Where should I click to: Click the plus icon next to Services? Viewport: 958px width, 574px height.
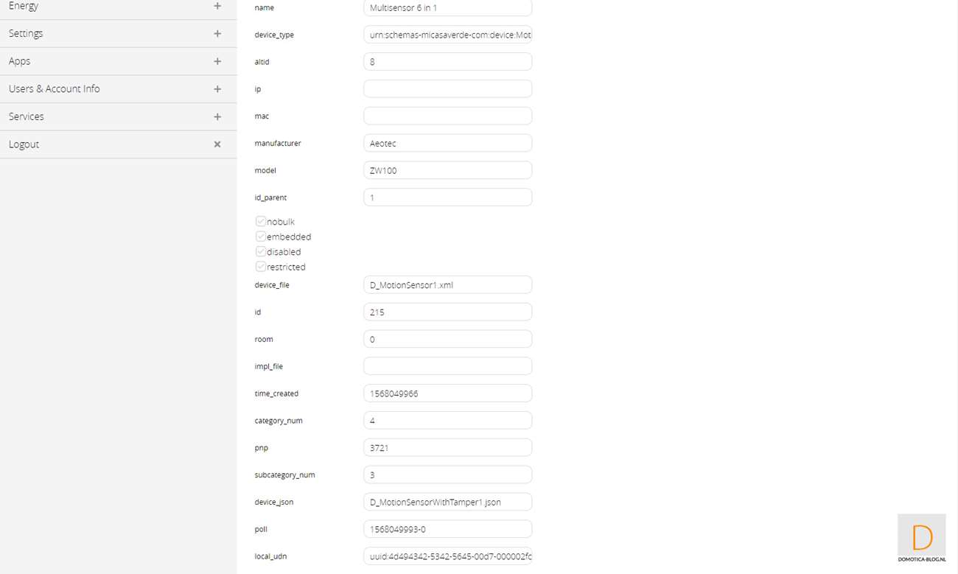click(x=217, y=116)
